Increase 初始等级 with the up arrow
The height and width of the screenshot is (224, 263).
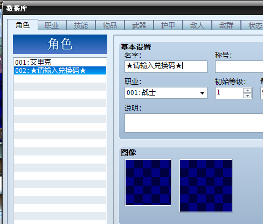click(247, 90)
